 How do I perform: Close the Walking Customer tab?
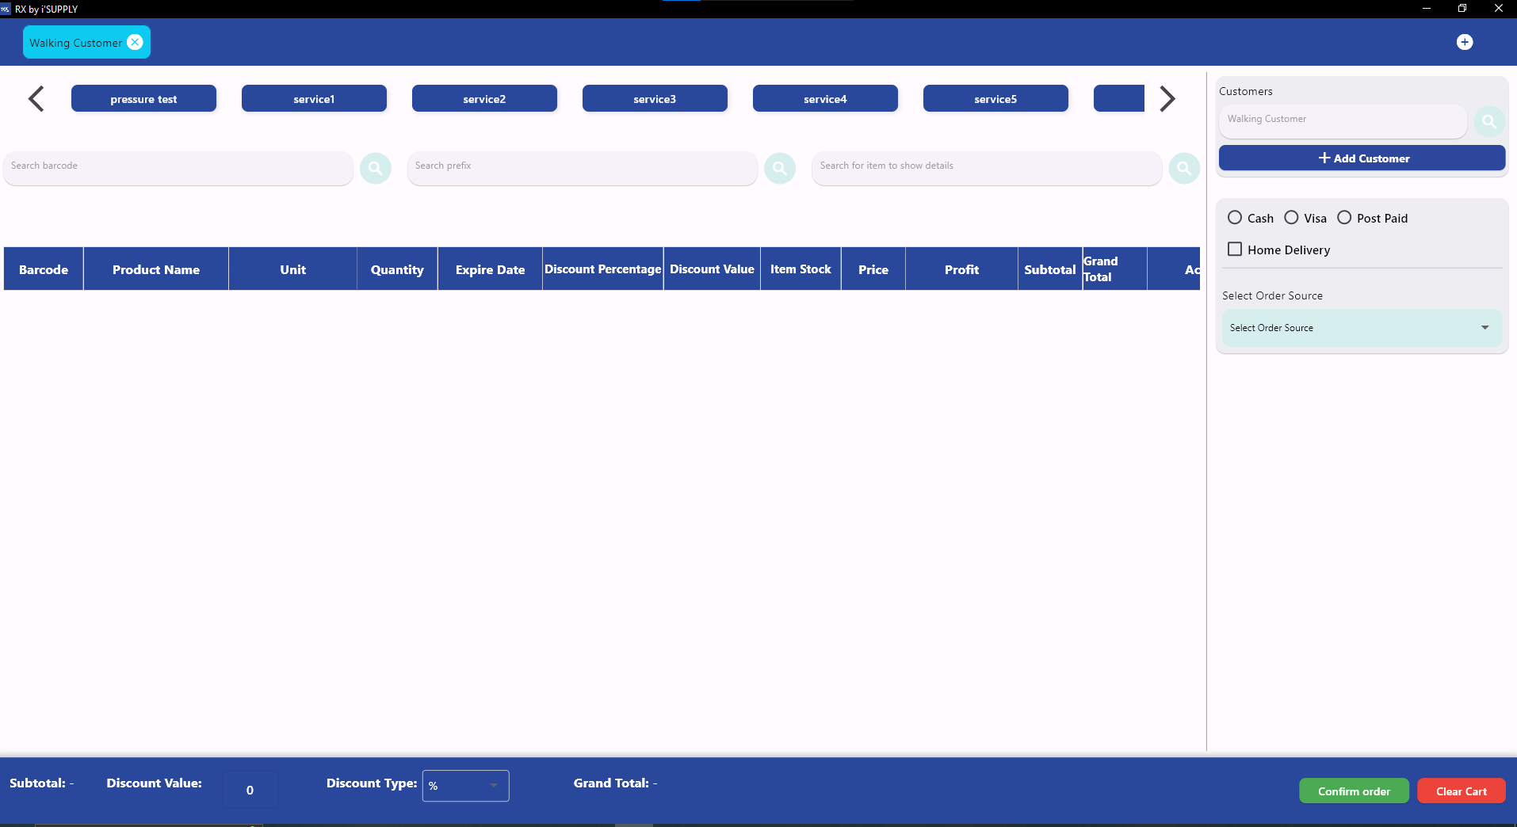pos(136,42)
